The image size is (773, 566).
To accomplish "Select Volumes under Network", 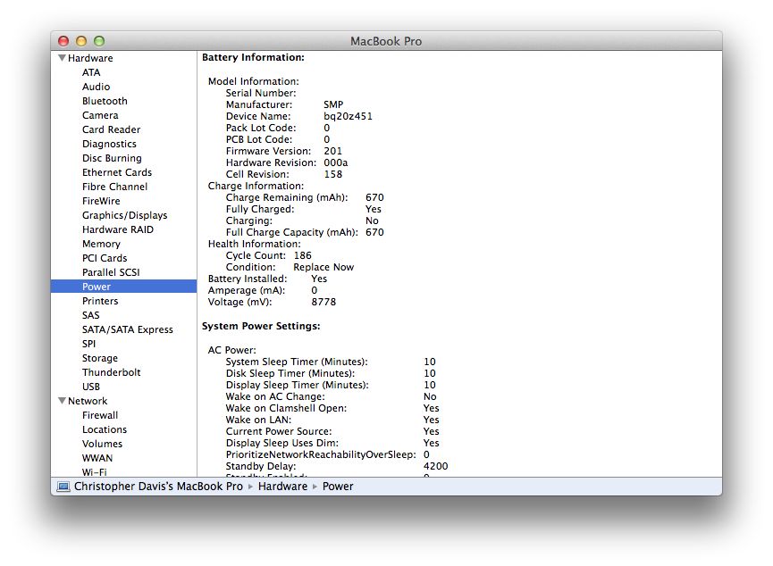I will click(102, 444).
